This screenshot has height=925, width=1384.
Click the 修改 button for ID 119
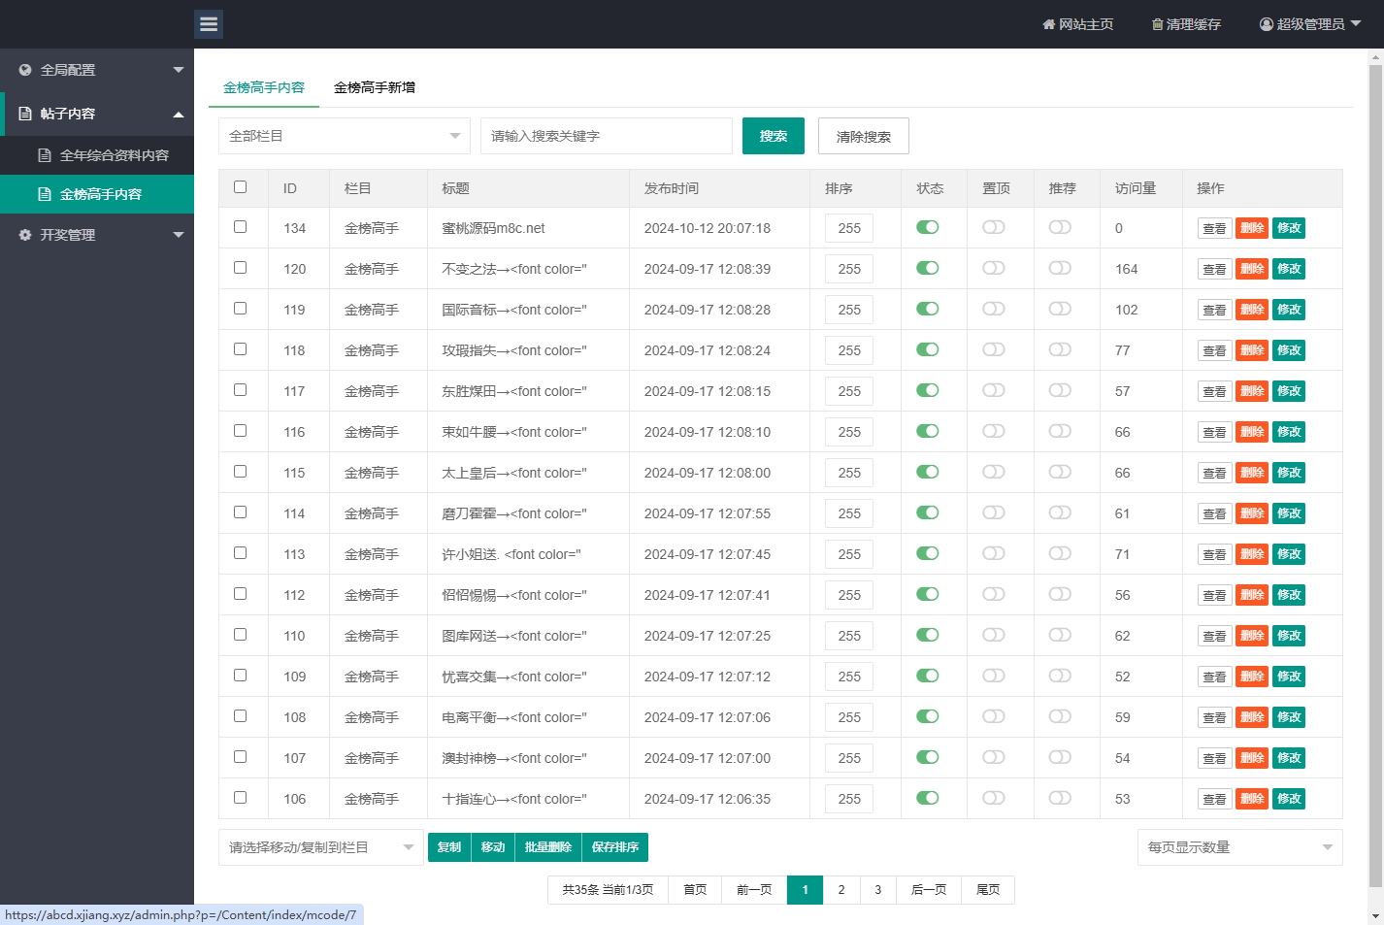tap(1289, 310)
